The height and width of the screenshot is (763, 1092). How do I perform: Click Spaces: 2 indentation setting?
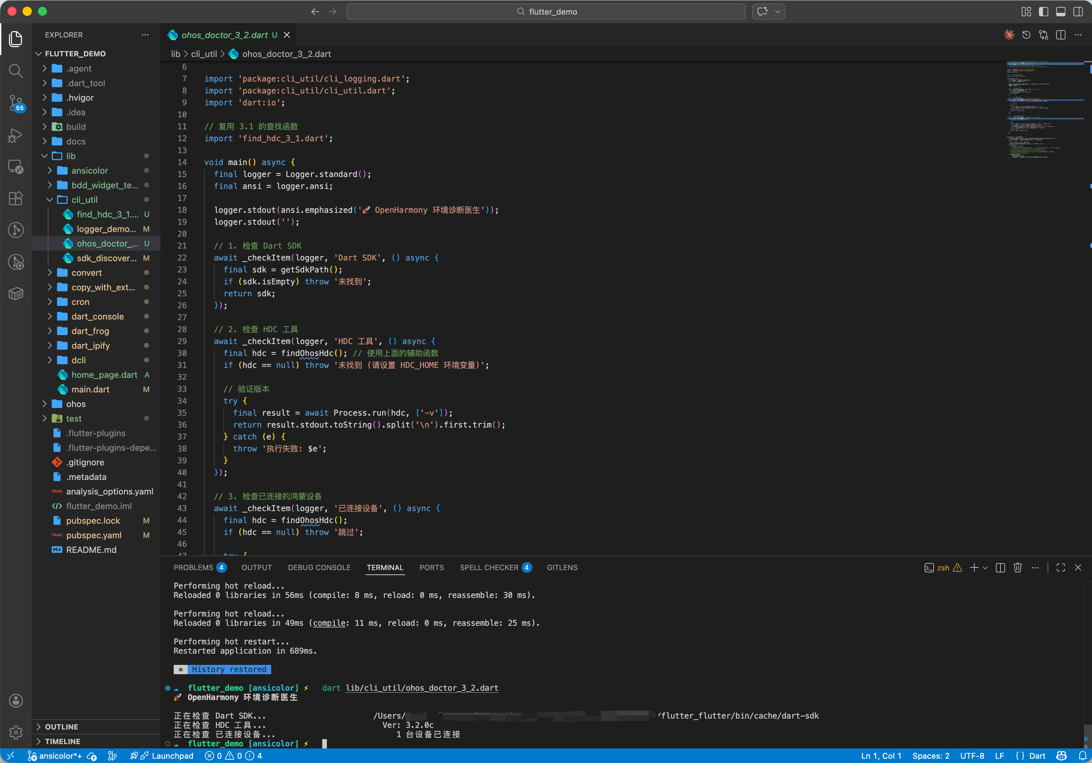930,755
